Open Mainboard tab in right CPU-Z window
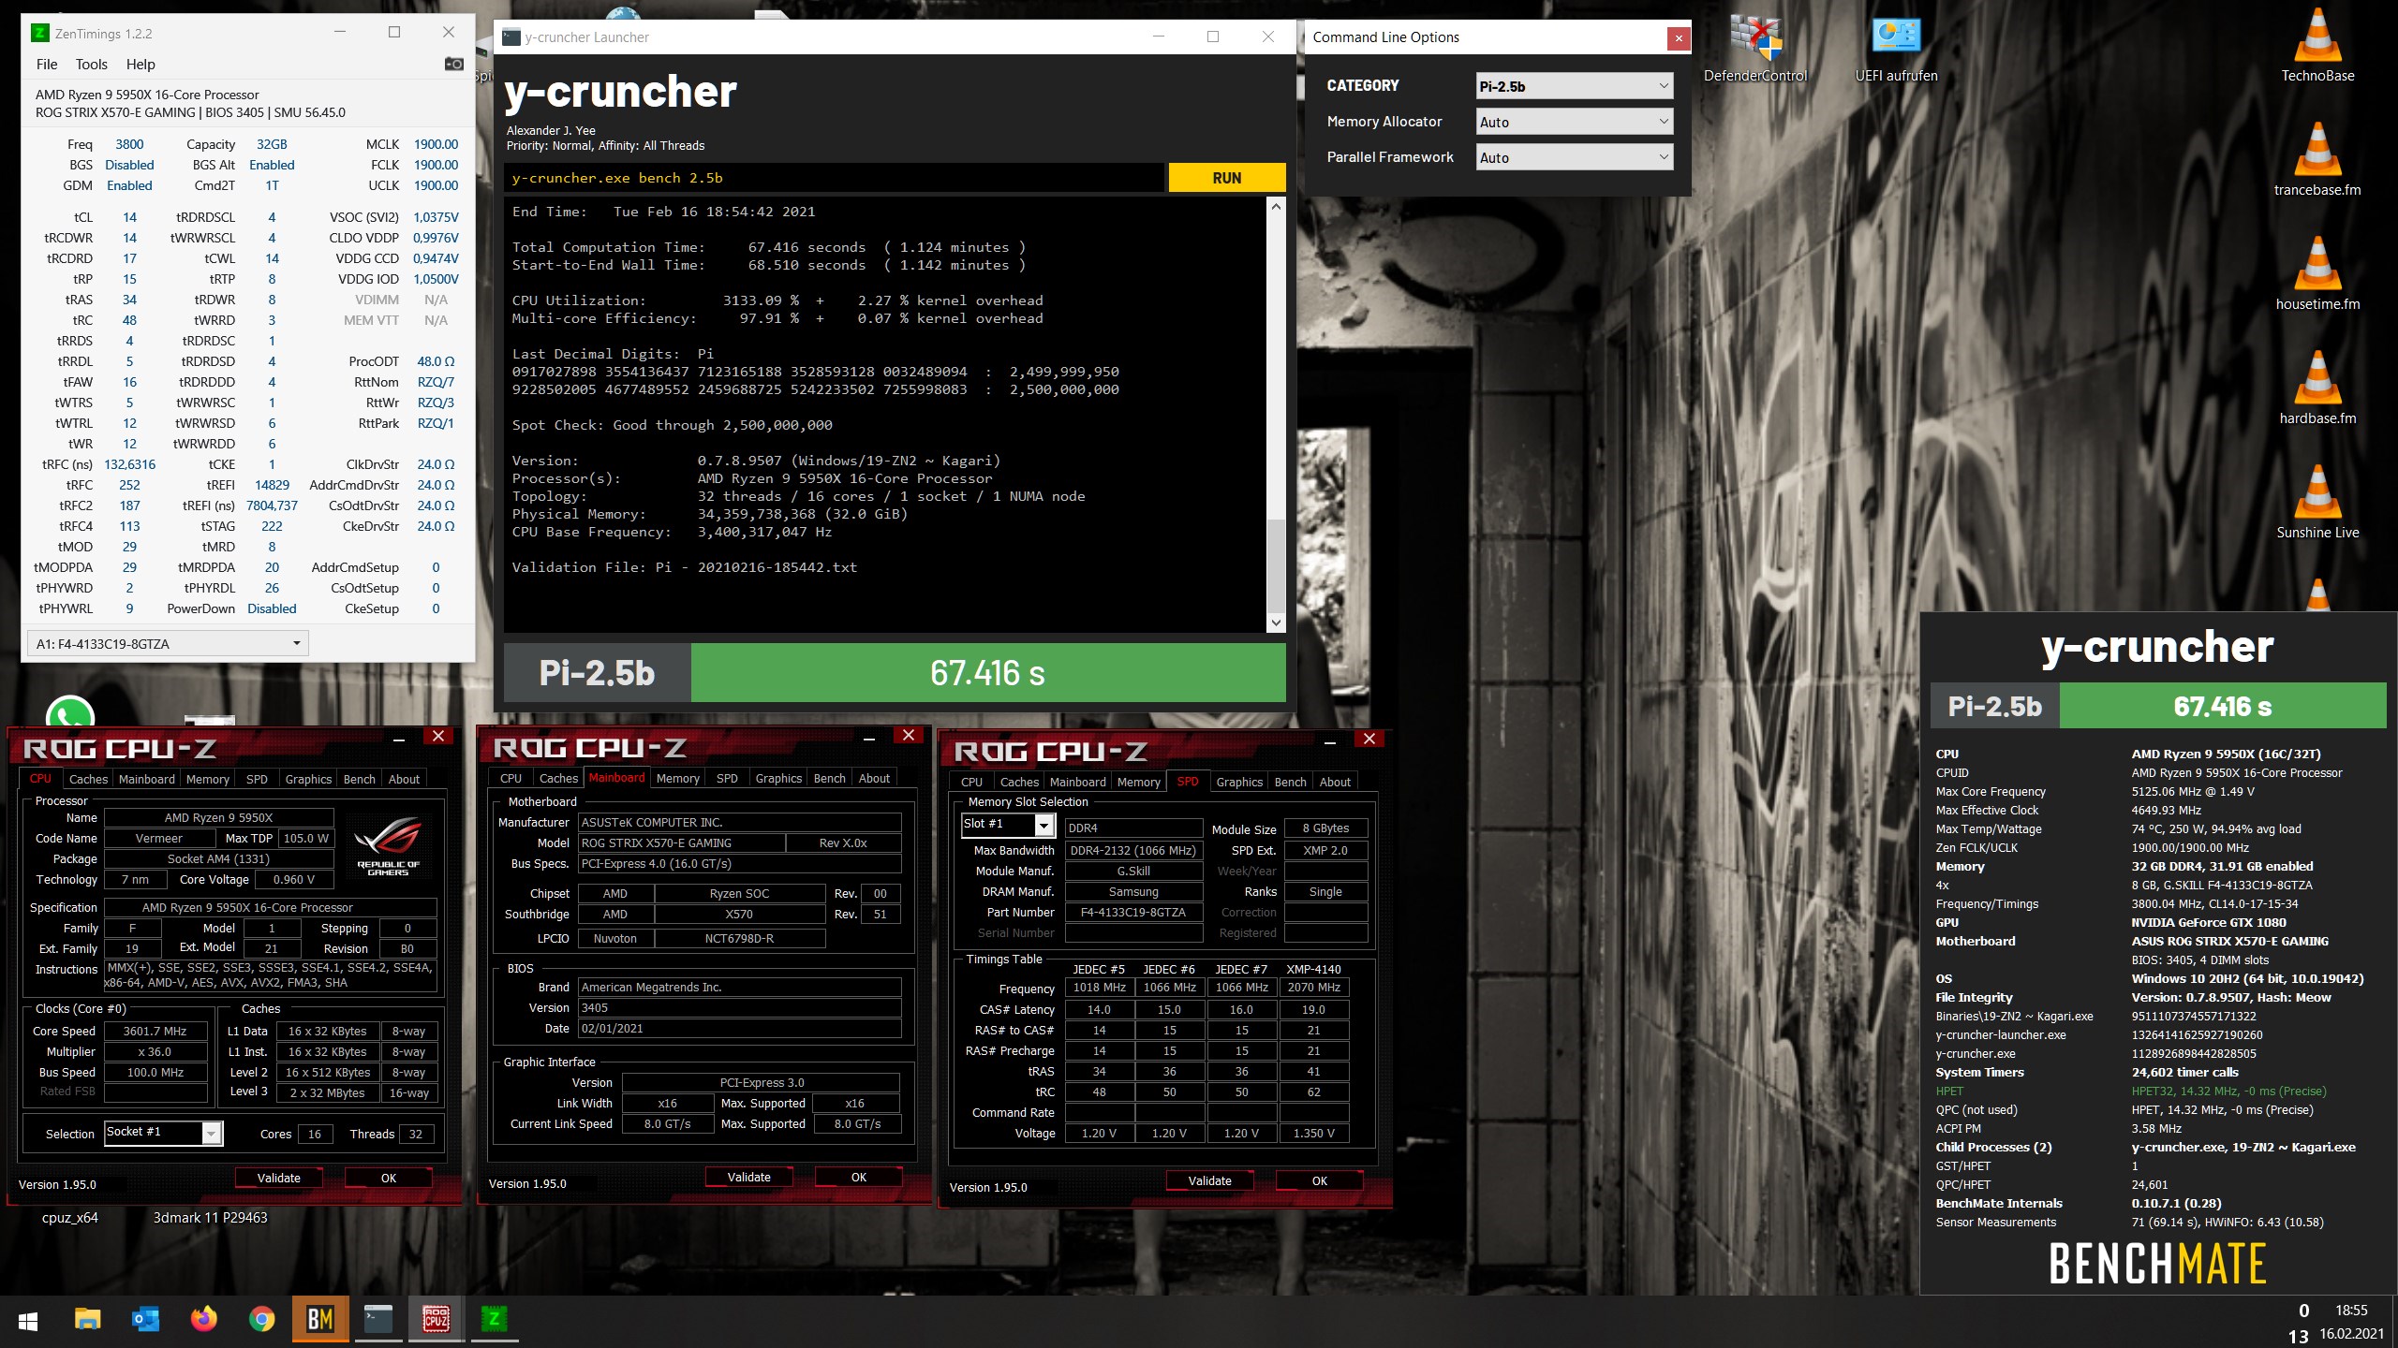The width and height of the screenshot is (2398, 1348). pyautogui.click(x=1077, y=782)
